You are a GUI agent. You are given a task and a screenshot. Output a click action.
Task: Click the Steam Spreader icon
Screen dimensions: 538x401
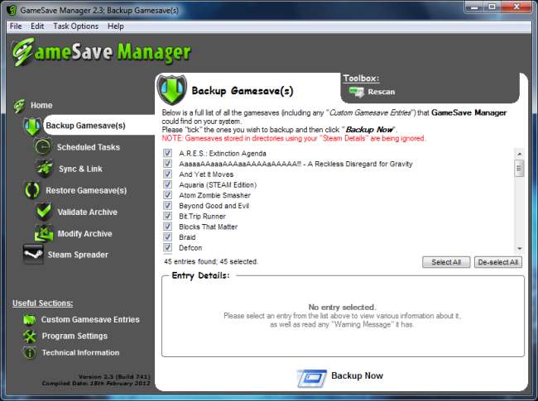33,254
